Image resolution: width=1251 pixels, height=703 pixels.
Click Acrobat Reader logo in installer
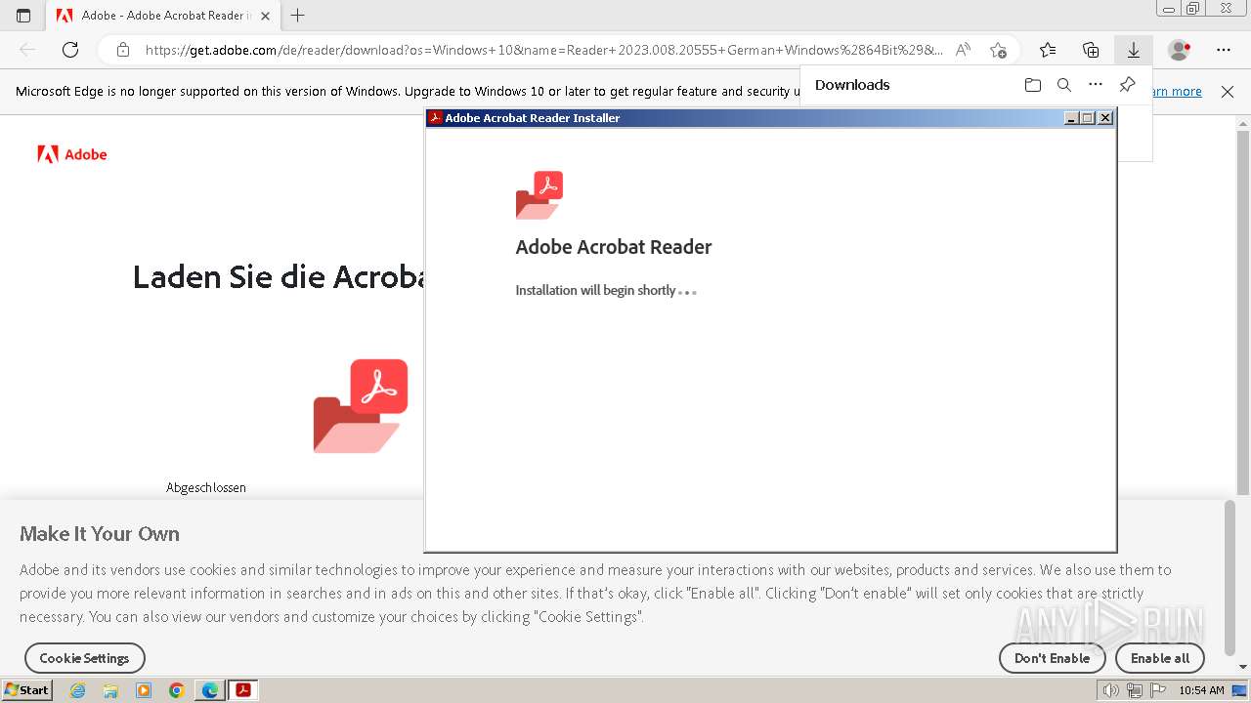pos(539,195)
